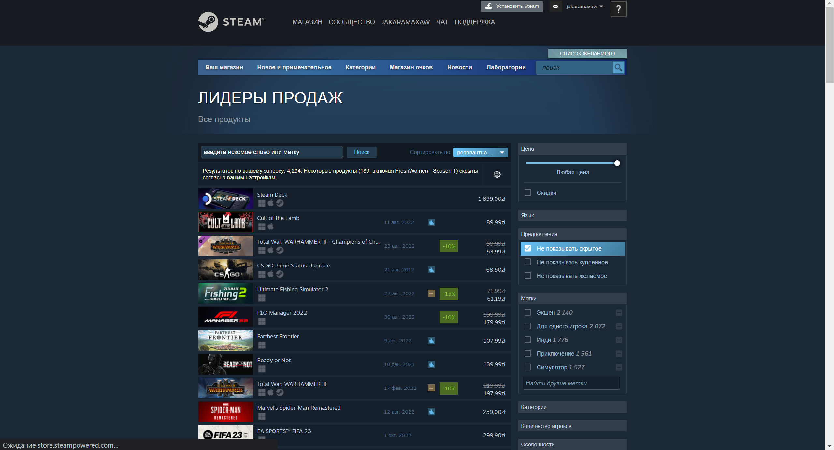Viewport: 834px width, 450px height.
Task: Click the Любая цена price slider handle
Action: coord(617,163)
